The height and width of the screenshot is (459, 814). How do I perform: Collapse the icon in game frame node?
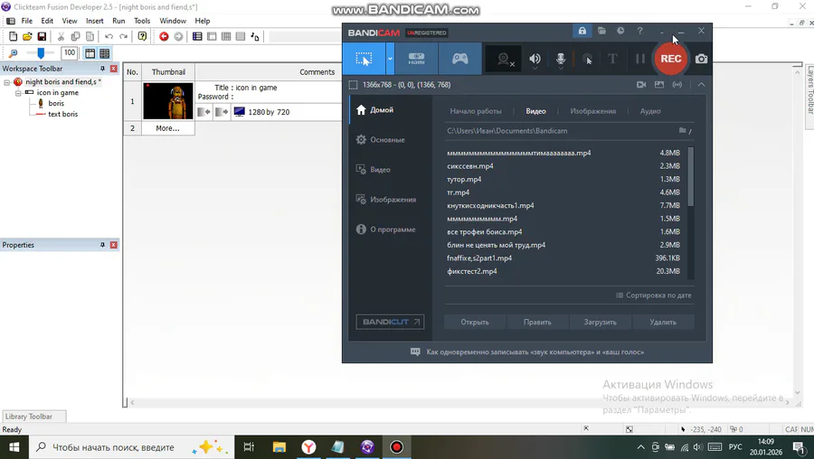[18, 93]
